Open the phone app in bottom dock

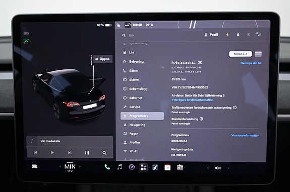[x=107, y=167]
